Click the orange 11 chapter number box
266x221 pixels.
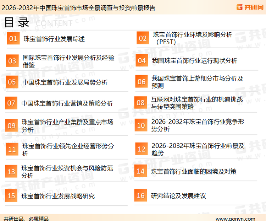[x=12, y=149]
